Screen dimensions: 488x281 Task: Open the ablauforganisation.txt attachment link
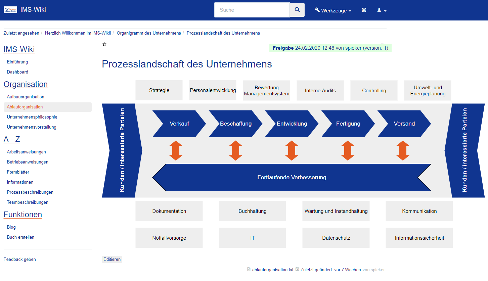click(272, 270)
